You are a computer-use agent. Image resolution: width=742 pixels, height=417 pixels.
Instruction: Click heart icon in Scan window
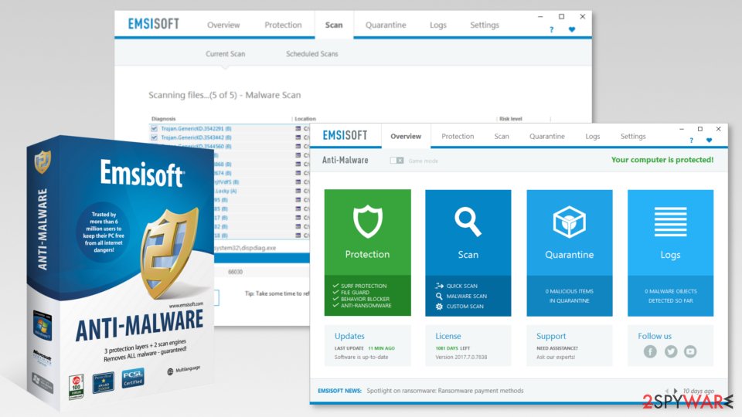(572, 29)
